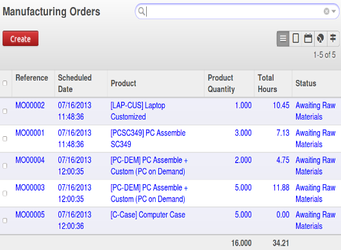Open manufacturing order MO00005
The image size is (341, 250).
pos(30,215)
